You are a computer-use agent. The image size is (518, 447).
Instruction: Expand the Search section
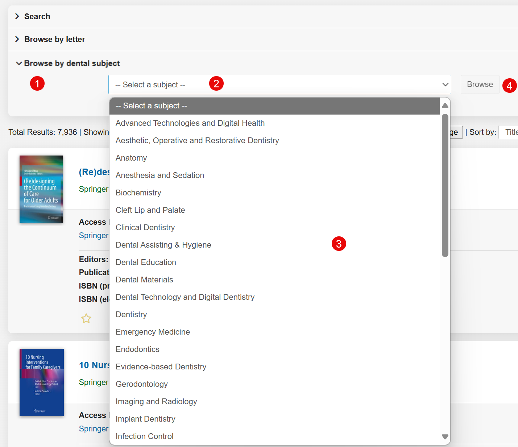coord(37,17)
